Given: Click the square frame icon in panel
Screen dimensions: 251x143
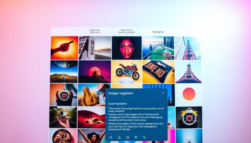Looking at the screenshot, I should [x=127, y=137].
